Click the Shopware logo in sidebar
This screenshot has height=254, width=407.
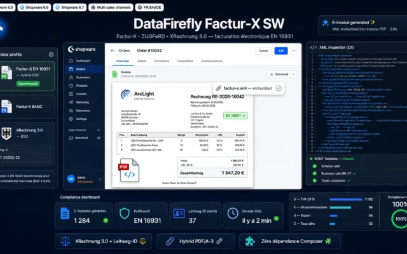81,50
